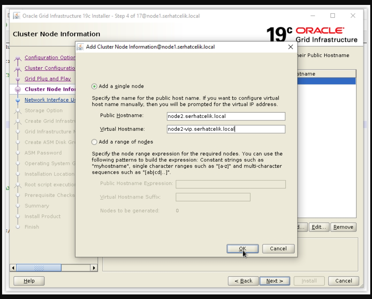This screenshot has width=372, height=299.
Task: Minimize the installer window
Action: [x=313, y=16]
